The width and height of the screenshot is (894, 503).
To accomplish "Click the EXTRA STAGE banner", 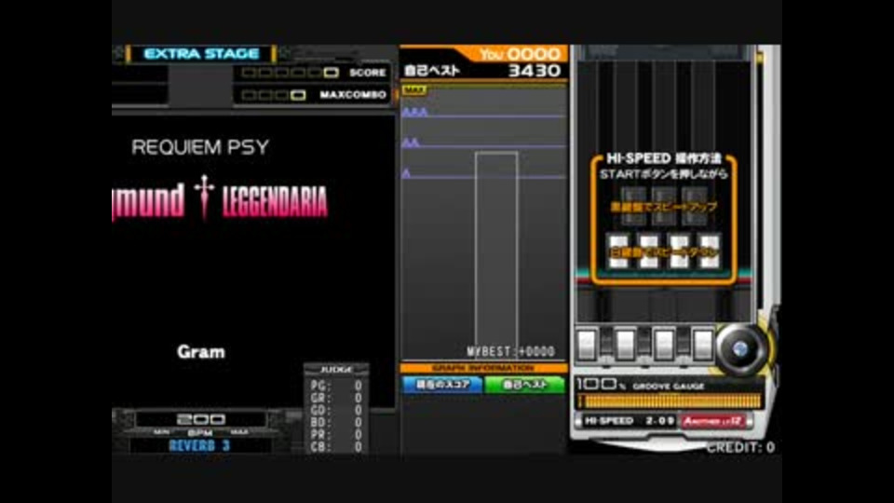I will [201, 54].
